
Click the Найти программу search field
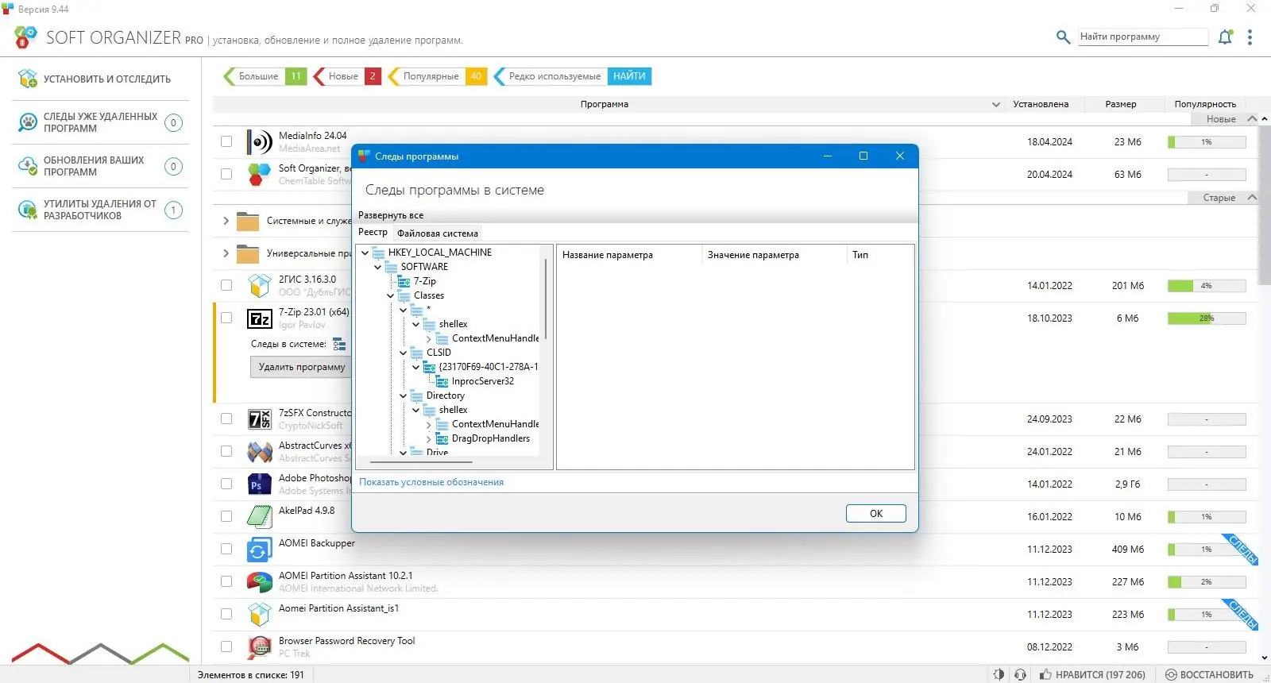tap(1144, 37)
